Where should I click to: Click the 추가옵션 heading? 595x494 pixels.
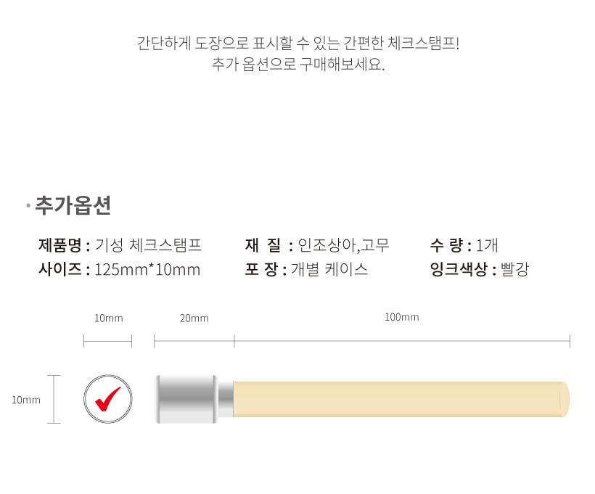(73, 205)
